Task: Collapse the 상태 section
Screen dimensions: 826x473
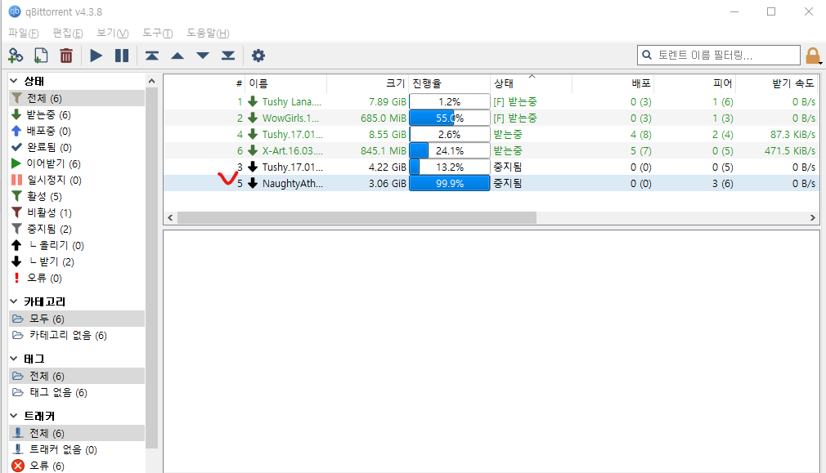Action: pyautogui.click(x=14, y=81)
